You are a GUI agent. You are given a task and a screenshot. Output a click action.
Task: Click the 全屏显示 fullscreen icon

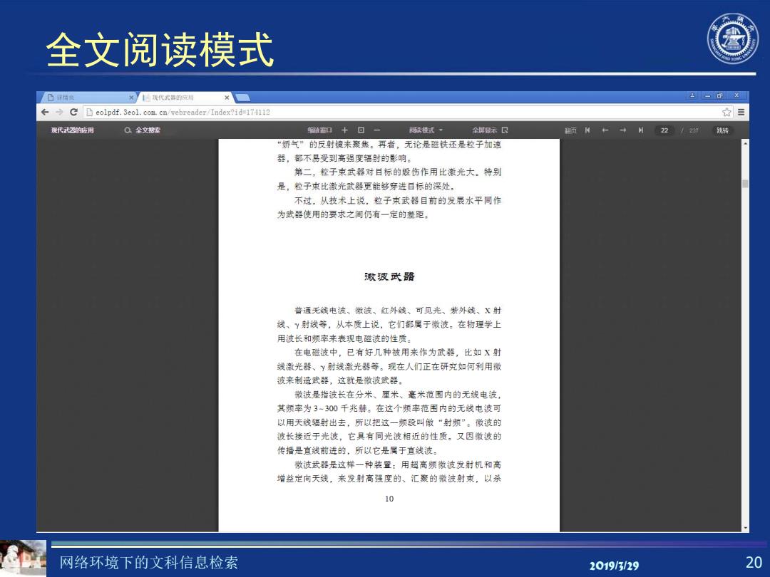[505, 130]
